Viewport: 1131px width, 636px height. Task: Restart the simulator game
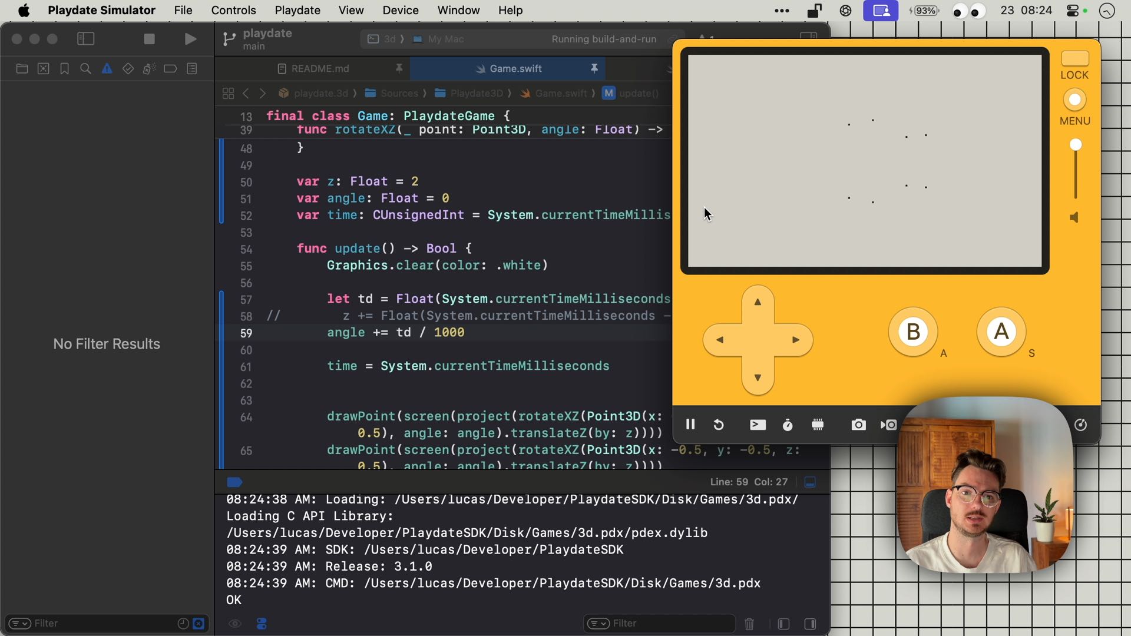[719, 425]
